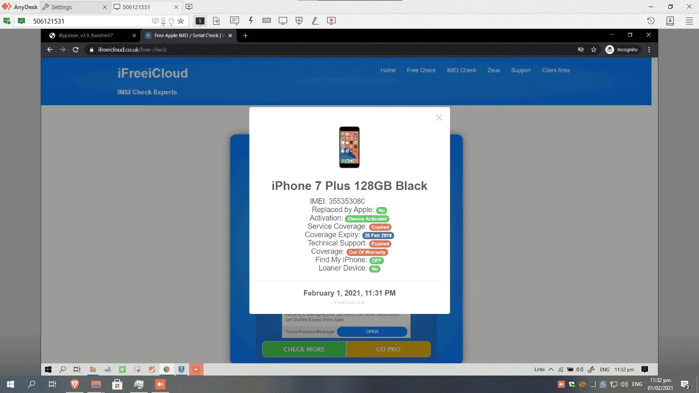Open the AnyDesk permissions shield icon
Screen dimensions: 699x393
tap(299, 21)
